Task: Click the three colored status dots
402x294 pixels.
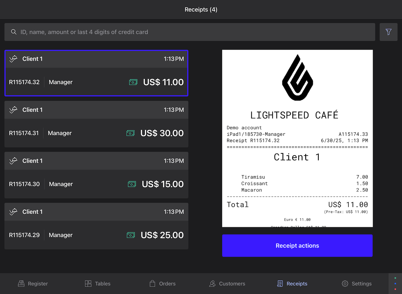Action: click(x=395, y=283)
